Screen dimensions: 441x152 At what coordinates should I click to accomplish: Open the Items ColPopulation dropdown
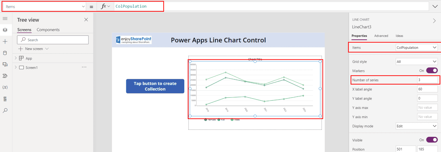point(416,48)
